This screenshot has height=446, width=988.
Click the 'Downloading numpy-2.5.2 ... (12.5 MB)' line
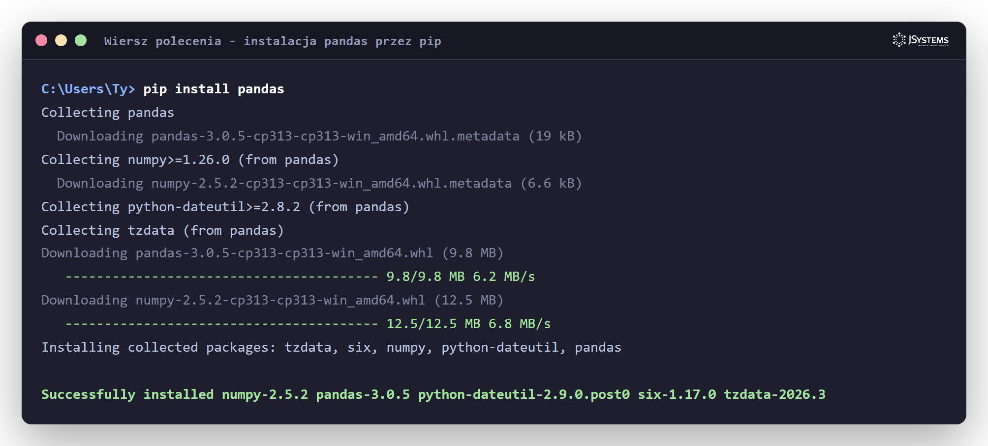tap(273, 300)
